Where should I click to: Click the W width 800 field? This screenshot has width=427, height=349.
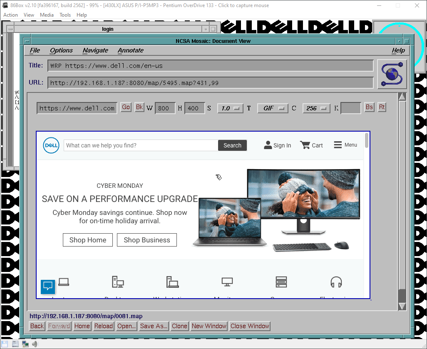tap(165, 108)
